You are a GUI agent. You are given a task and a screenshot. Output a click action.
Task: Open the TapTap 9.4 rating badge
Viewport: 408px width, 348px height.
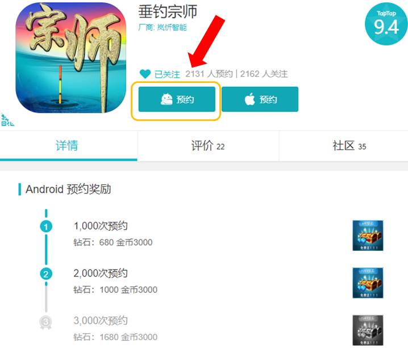386,24
